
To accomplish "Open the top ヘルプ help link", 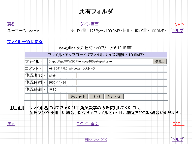I will tap(177, 31).
